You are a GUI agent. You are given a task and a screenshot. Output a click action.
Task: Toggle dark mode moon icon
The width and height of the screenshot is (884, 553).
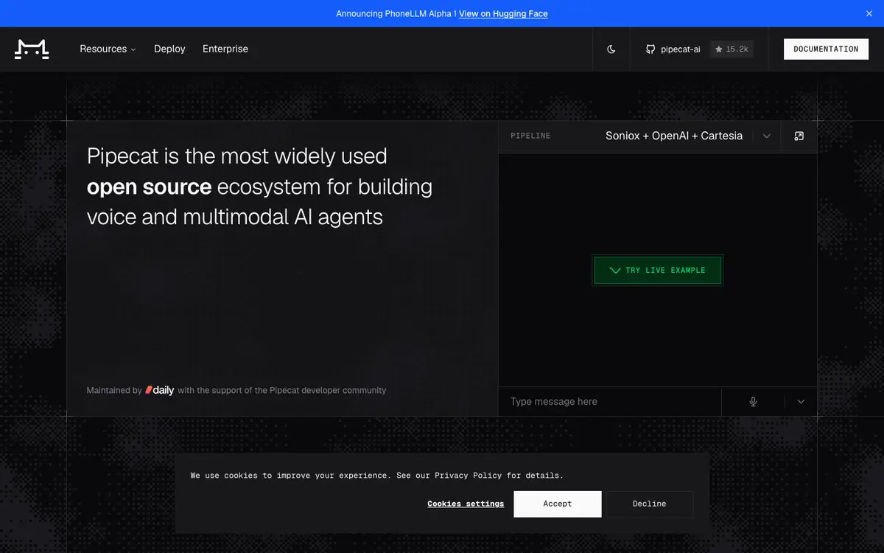point(611,49)
